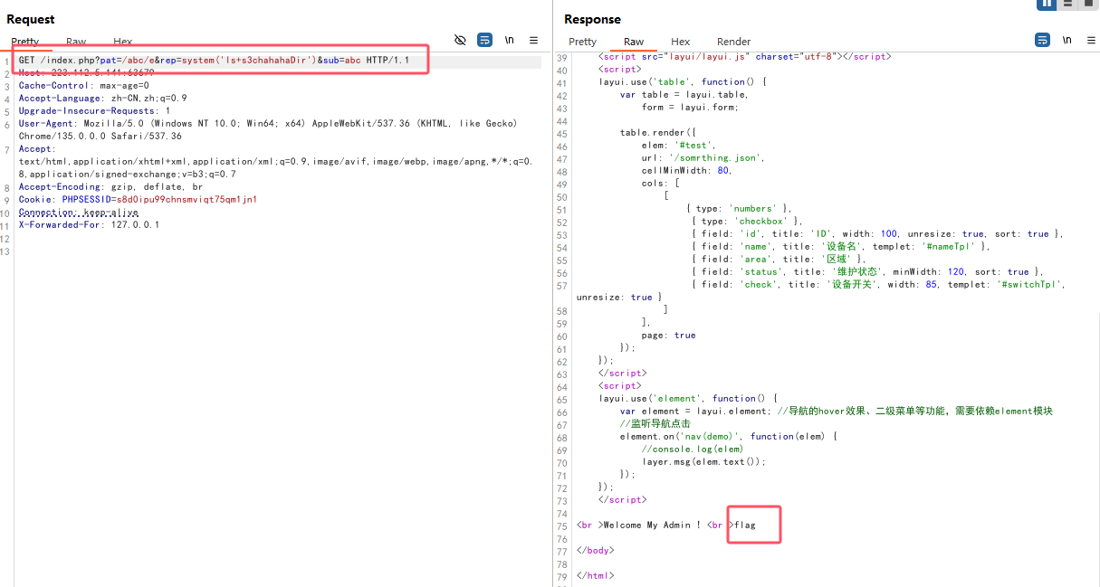This screenshot has height=587, width=1100.
Task: Click the field: 'status' column definition line
Action: [x=869, y=272]
